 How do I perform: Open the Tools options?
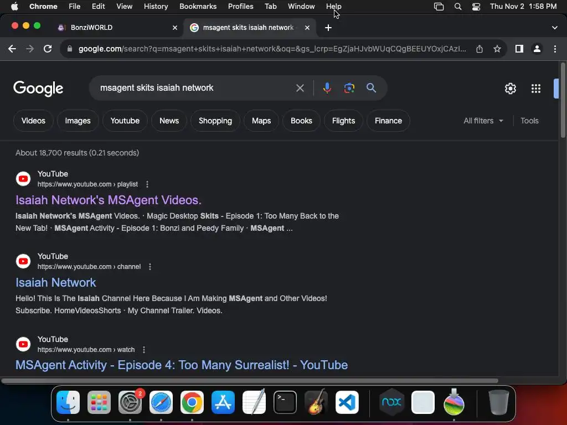529,121
